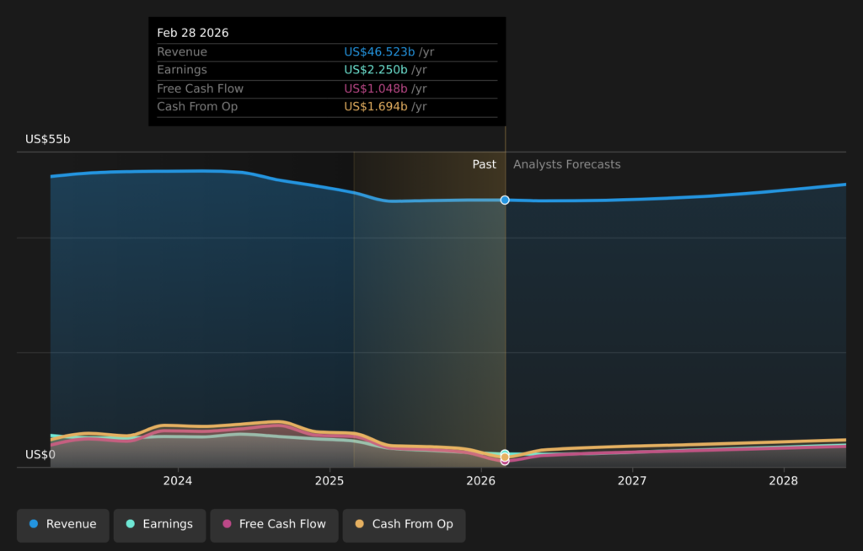Click the 2027 year axis label
This screenshot has height=551, width=863.
[x=633, y=480]
